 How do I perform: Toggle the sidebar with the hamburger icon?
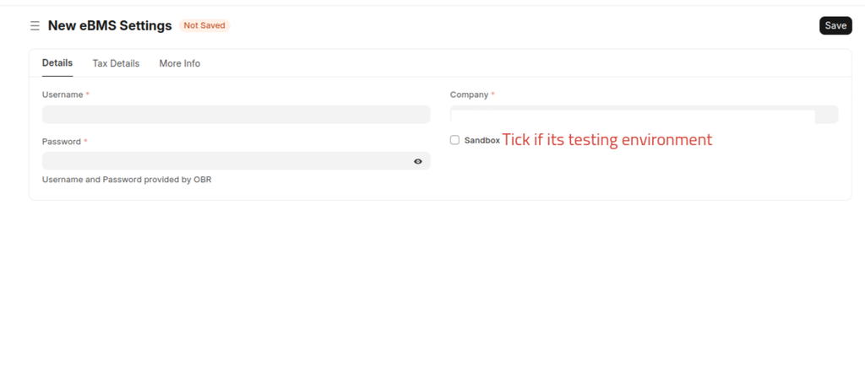35,26
